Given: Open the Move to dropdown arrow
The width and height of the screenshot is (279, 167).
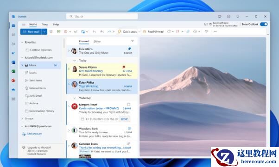Looking at the screenshot, I should [87, 32].
